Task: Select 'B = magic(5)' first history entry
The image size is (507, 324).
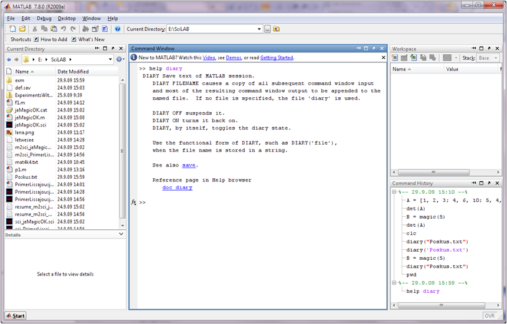Action: point(425,217)
